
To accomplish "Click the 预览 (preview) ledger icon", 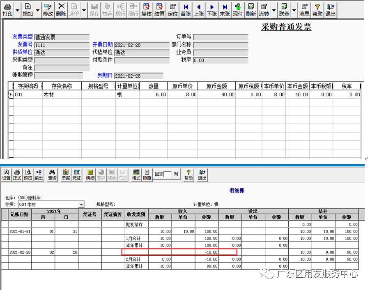I will pyautogui.click(x=28, y=175).
